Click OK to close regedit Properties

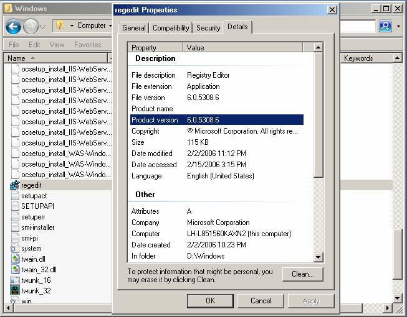pos(210,301)
